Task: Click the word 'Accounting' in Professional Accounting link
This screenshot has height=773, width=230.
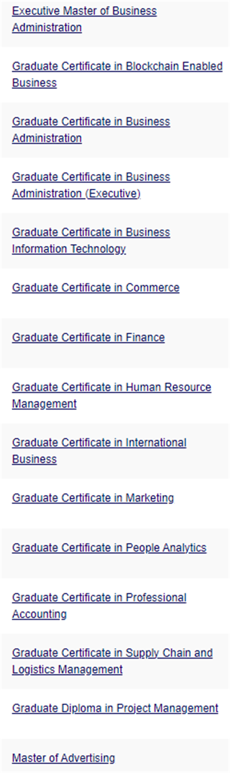Action: click(x=39, y=614)
